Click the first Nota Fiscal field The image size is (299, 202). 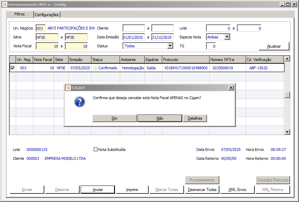coord(47,46)
